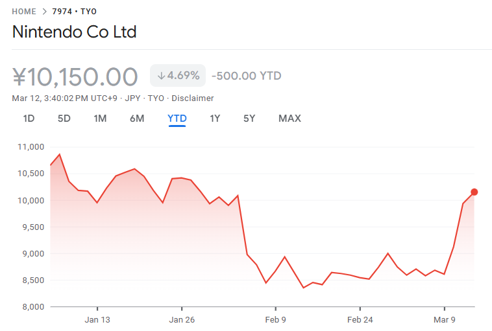Click the Nintendo Co Ltd heading
Image resolution: width=492 pixels, height=331 pixels.
(74, 32)
